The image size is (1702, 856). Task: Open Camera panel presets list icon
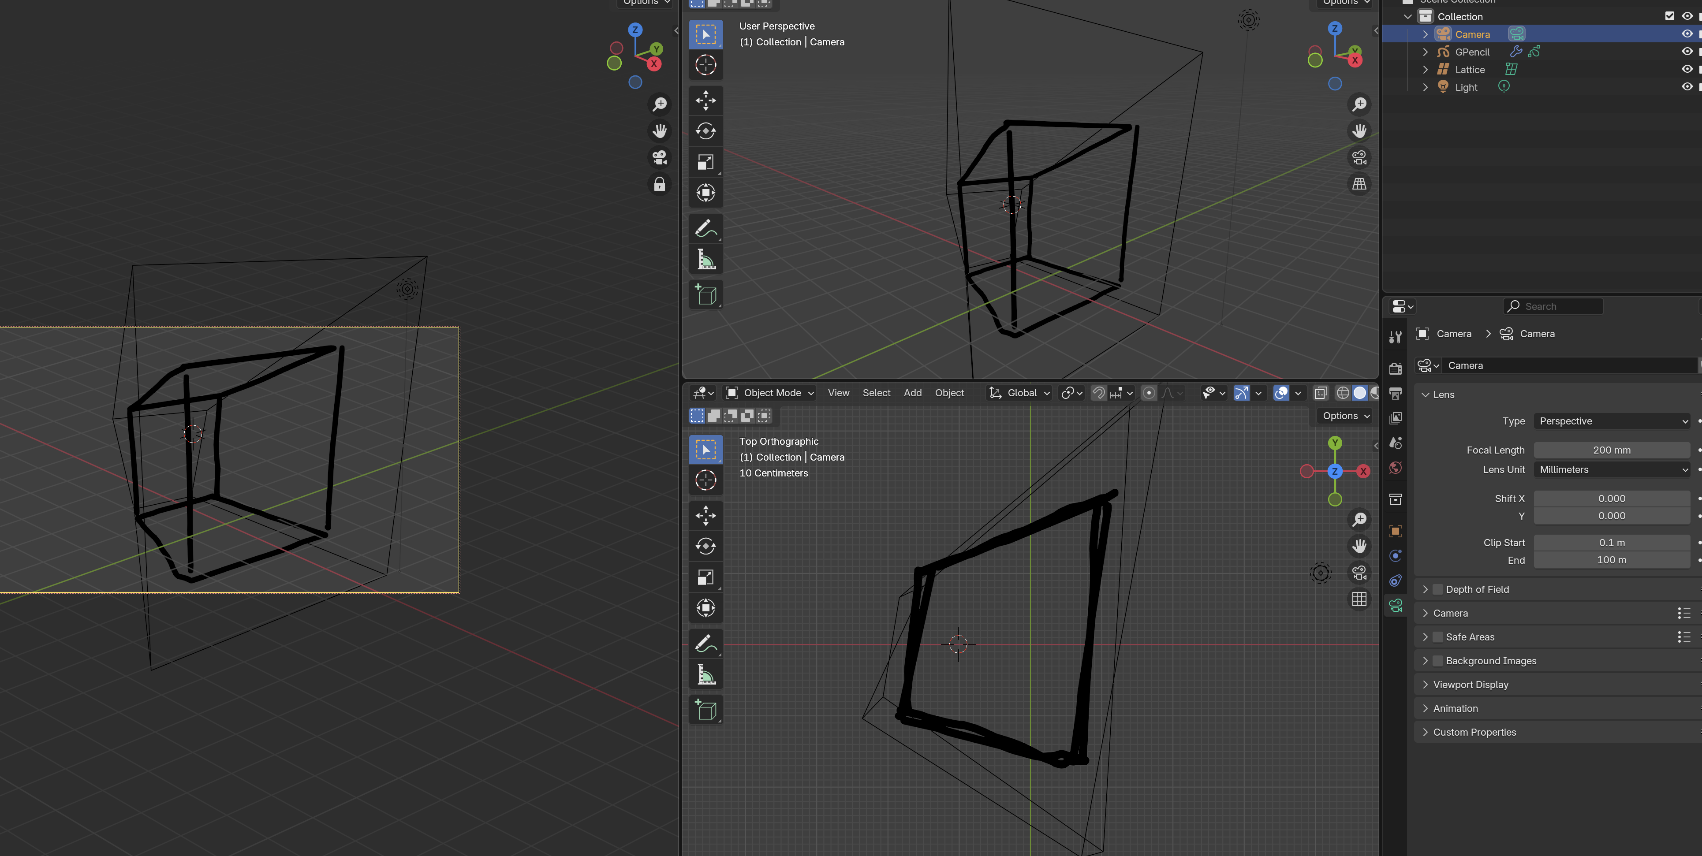tap(1684, 613)
